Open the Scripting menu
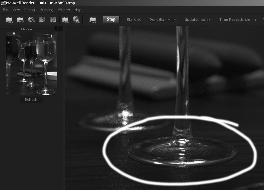264x190 pixels. tap(47, 10)
